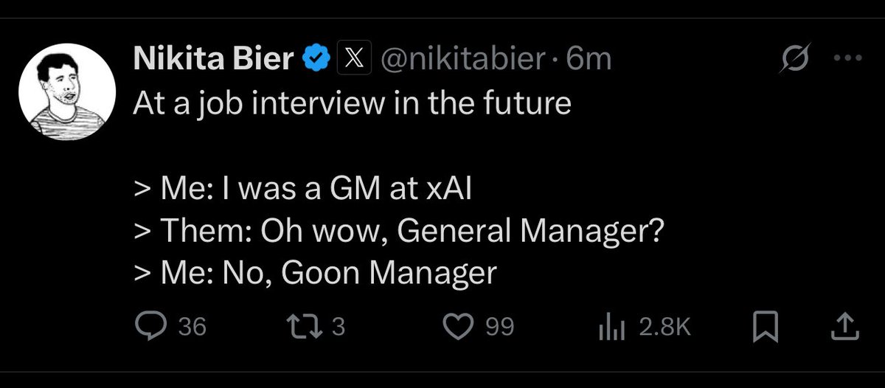Click the reply speech bubble icon
Screen dimensions: 885x388
[x=150, y=326]
